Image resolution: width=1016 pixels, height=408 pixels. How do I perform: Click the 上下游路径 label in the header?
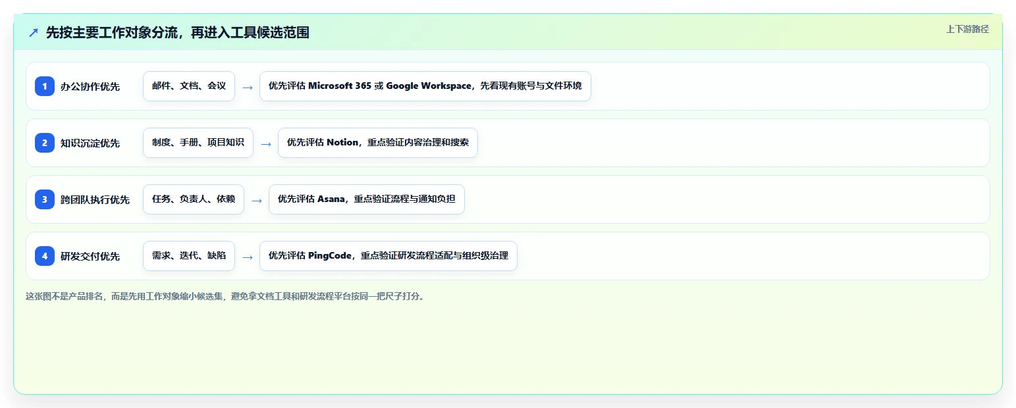coord(967,29)
